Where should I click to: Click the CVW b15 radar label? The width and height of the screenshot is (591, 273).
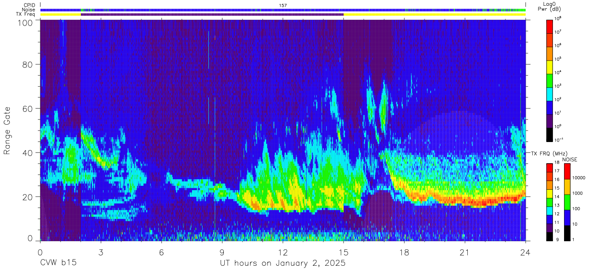coord(58,263)
